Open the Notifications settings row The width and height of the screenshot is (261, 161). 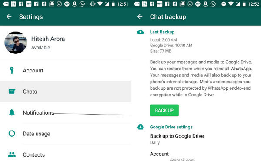pos(65,112)
